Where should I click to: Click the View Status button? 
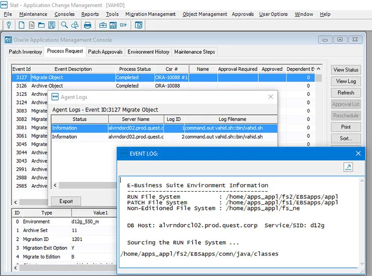point(346,70)
